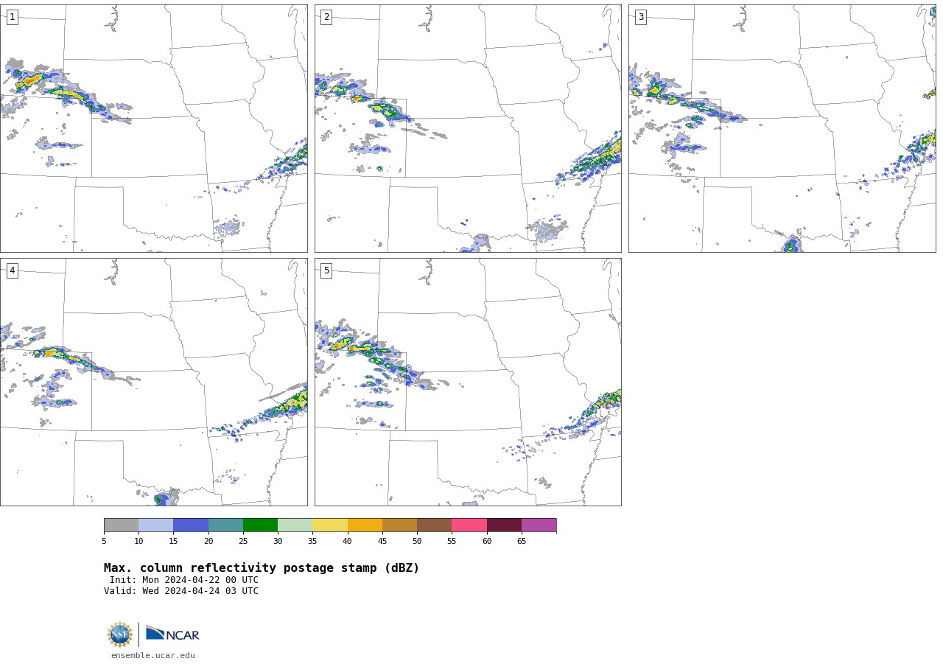The width and height of the screenshot is (943, 664).
Task: Open ensemble member 2 reflectivity map
Action: pos(468,128)
